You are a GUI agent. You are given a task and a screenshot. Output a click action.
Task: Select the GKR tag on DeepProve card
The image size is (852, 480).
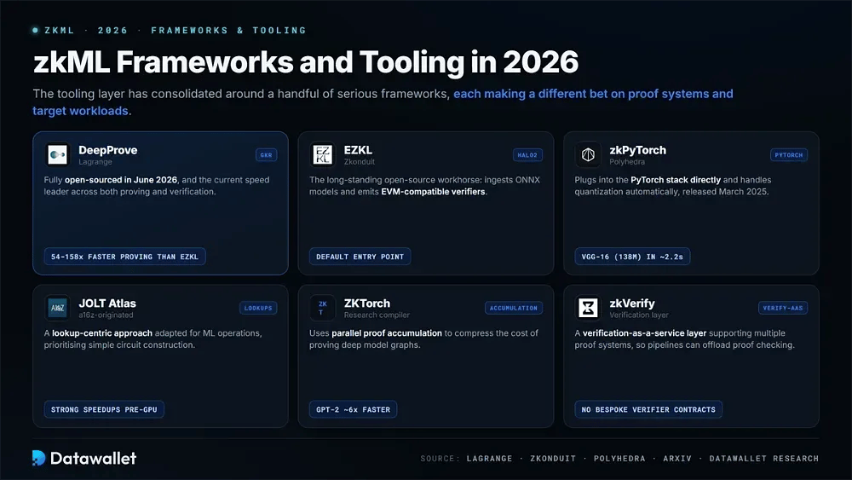coord(266,155)
